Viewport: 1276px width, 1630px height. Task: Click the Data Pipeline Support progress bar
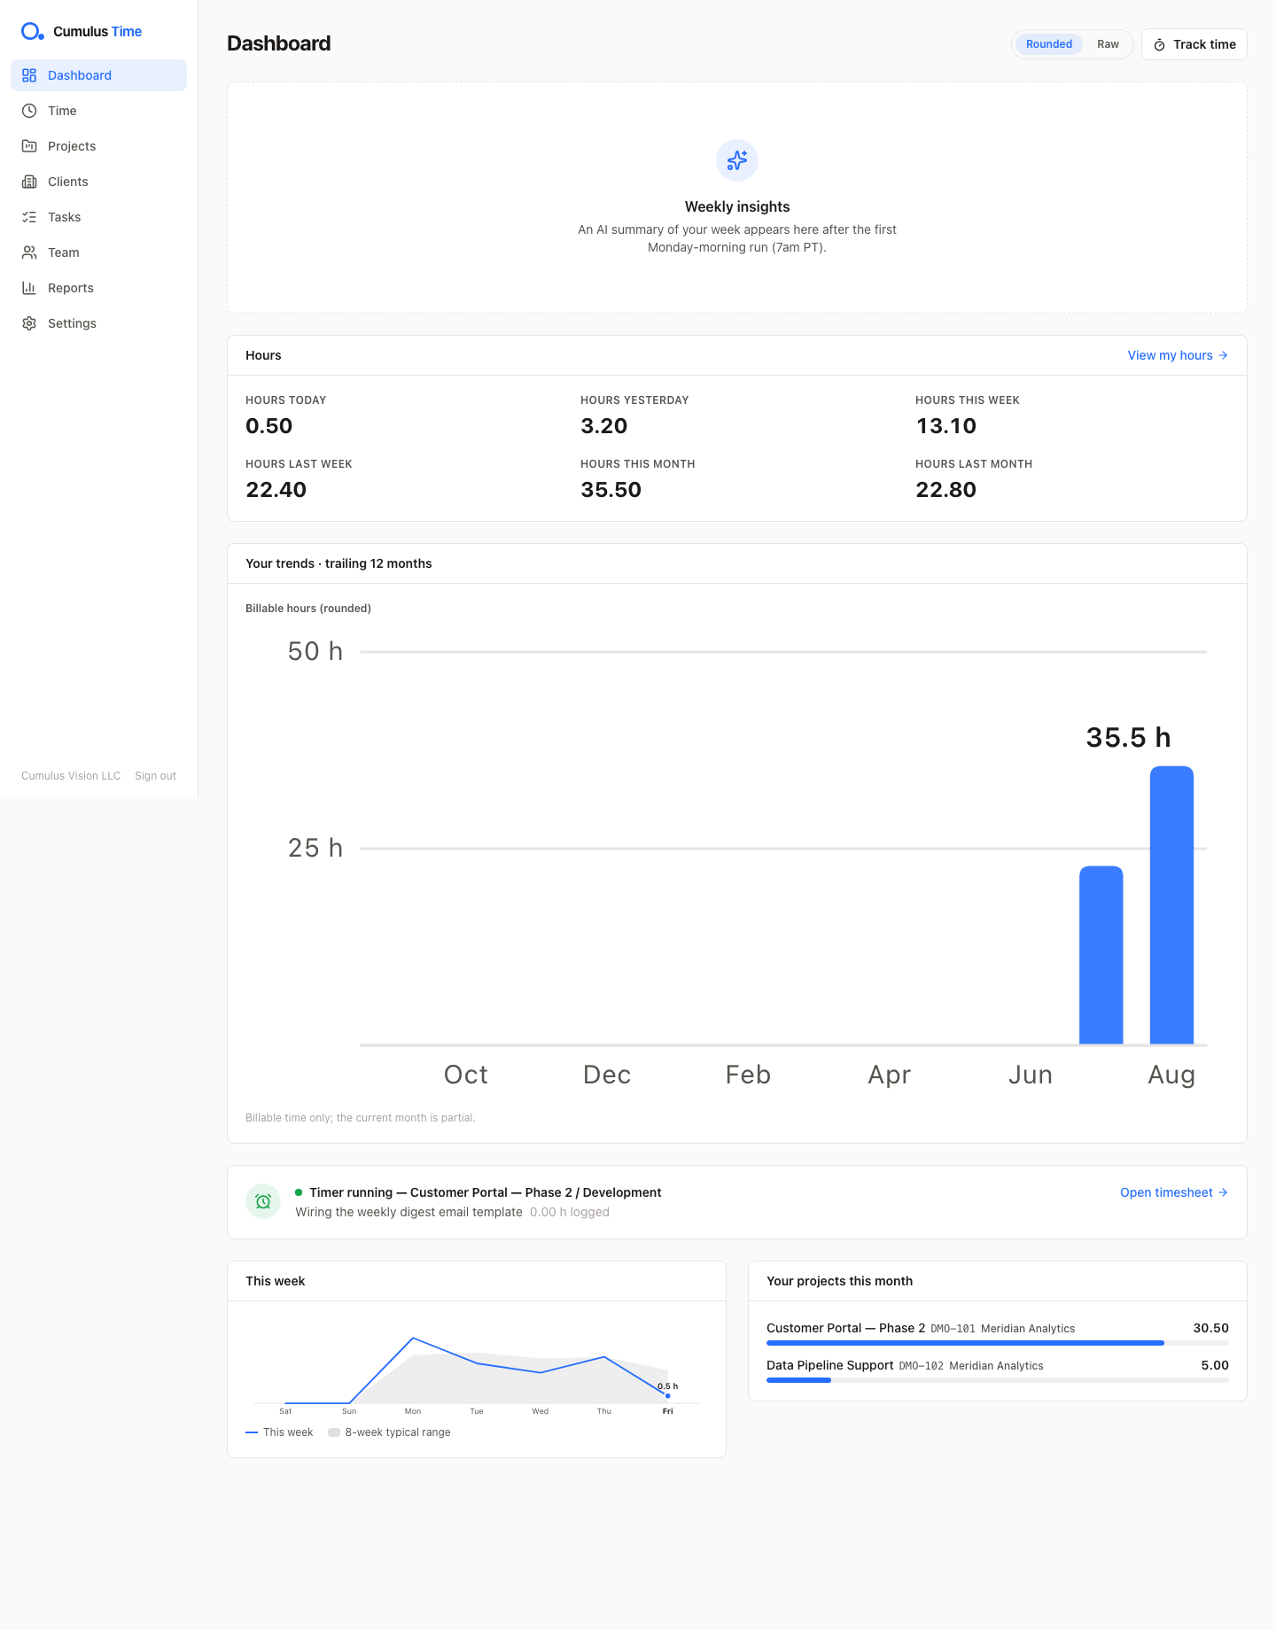pos(997,1380)
